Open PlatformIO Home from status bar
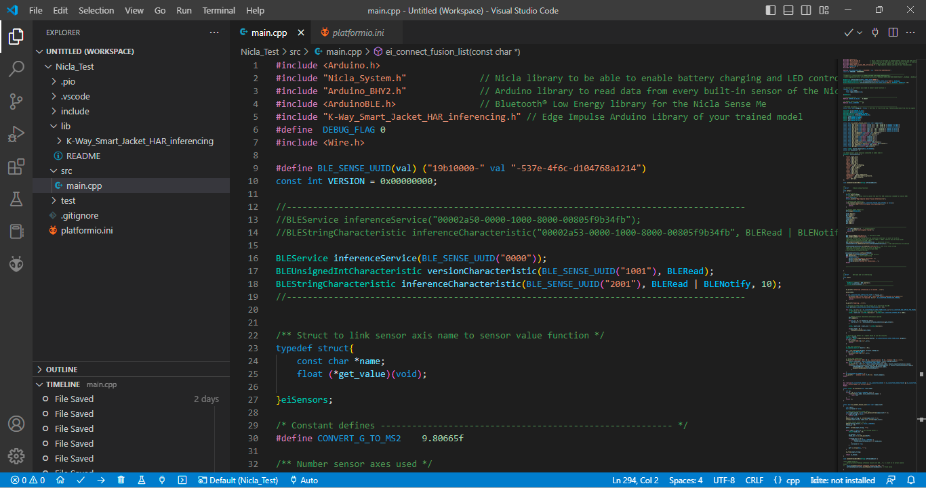Screen dimensions: 926x488 tap(60, 480)
